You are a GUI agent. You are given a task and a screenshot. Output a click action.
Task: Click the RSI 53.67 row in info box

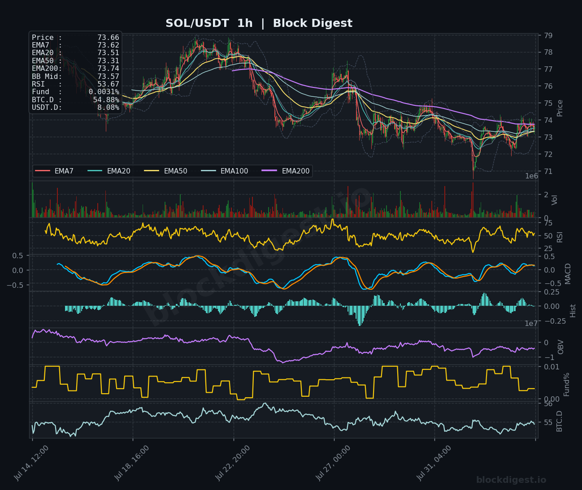tap(75, 84)
